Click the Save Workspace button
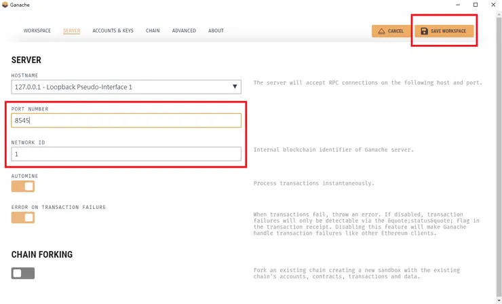This screenshot has height=304, width=502. 444,31
